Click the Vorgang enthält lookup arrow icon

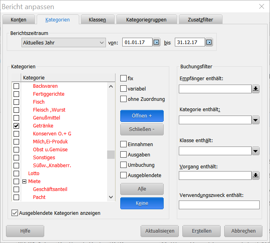click(256, 175)
